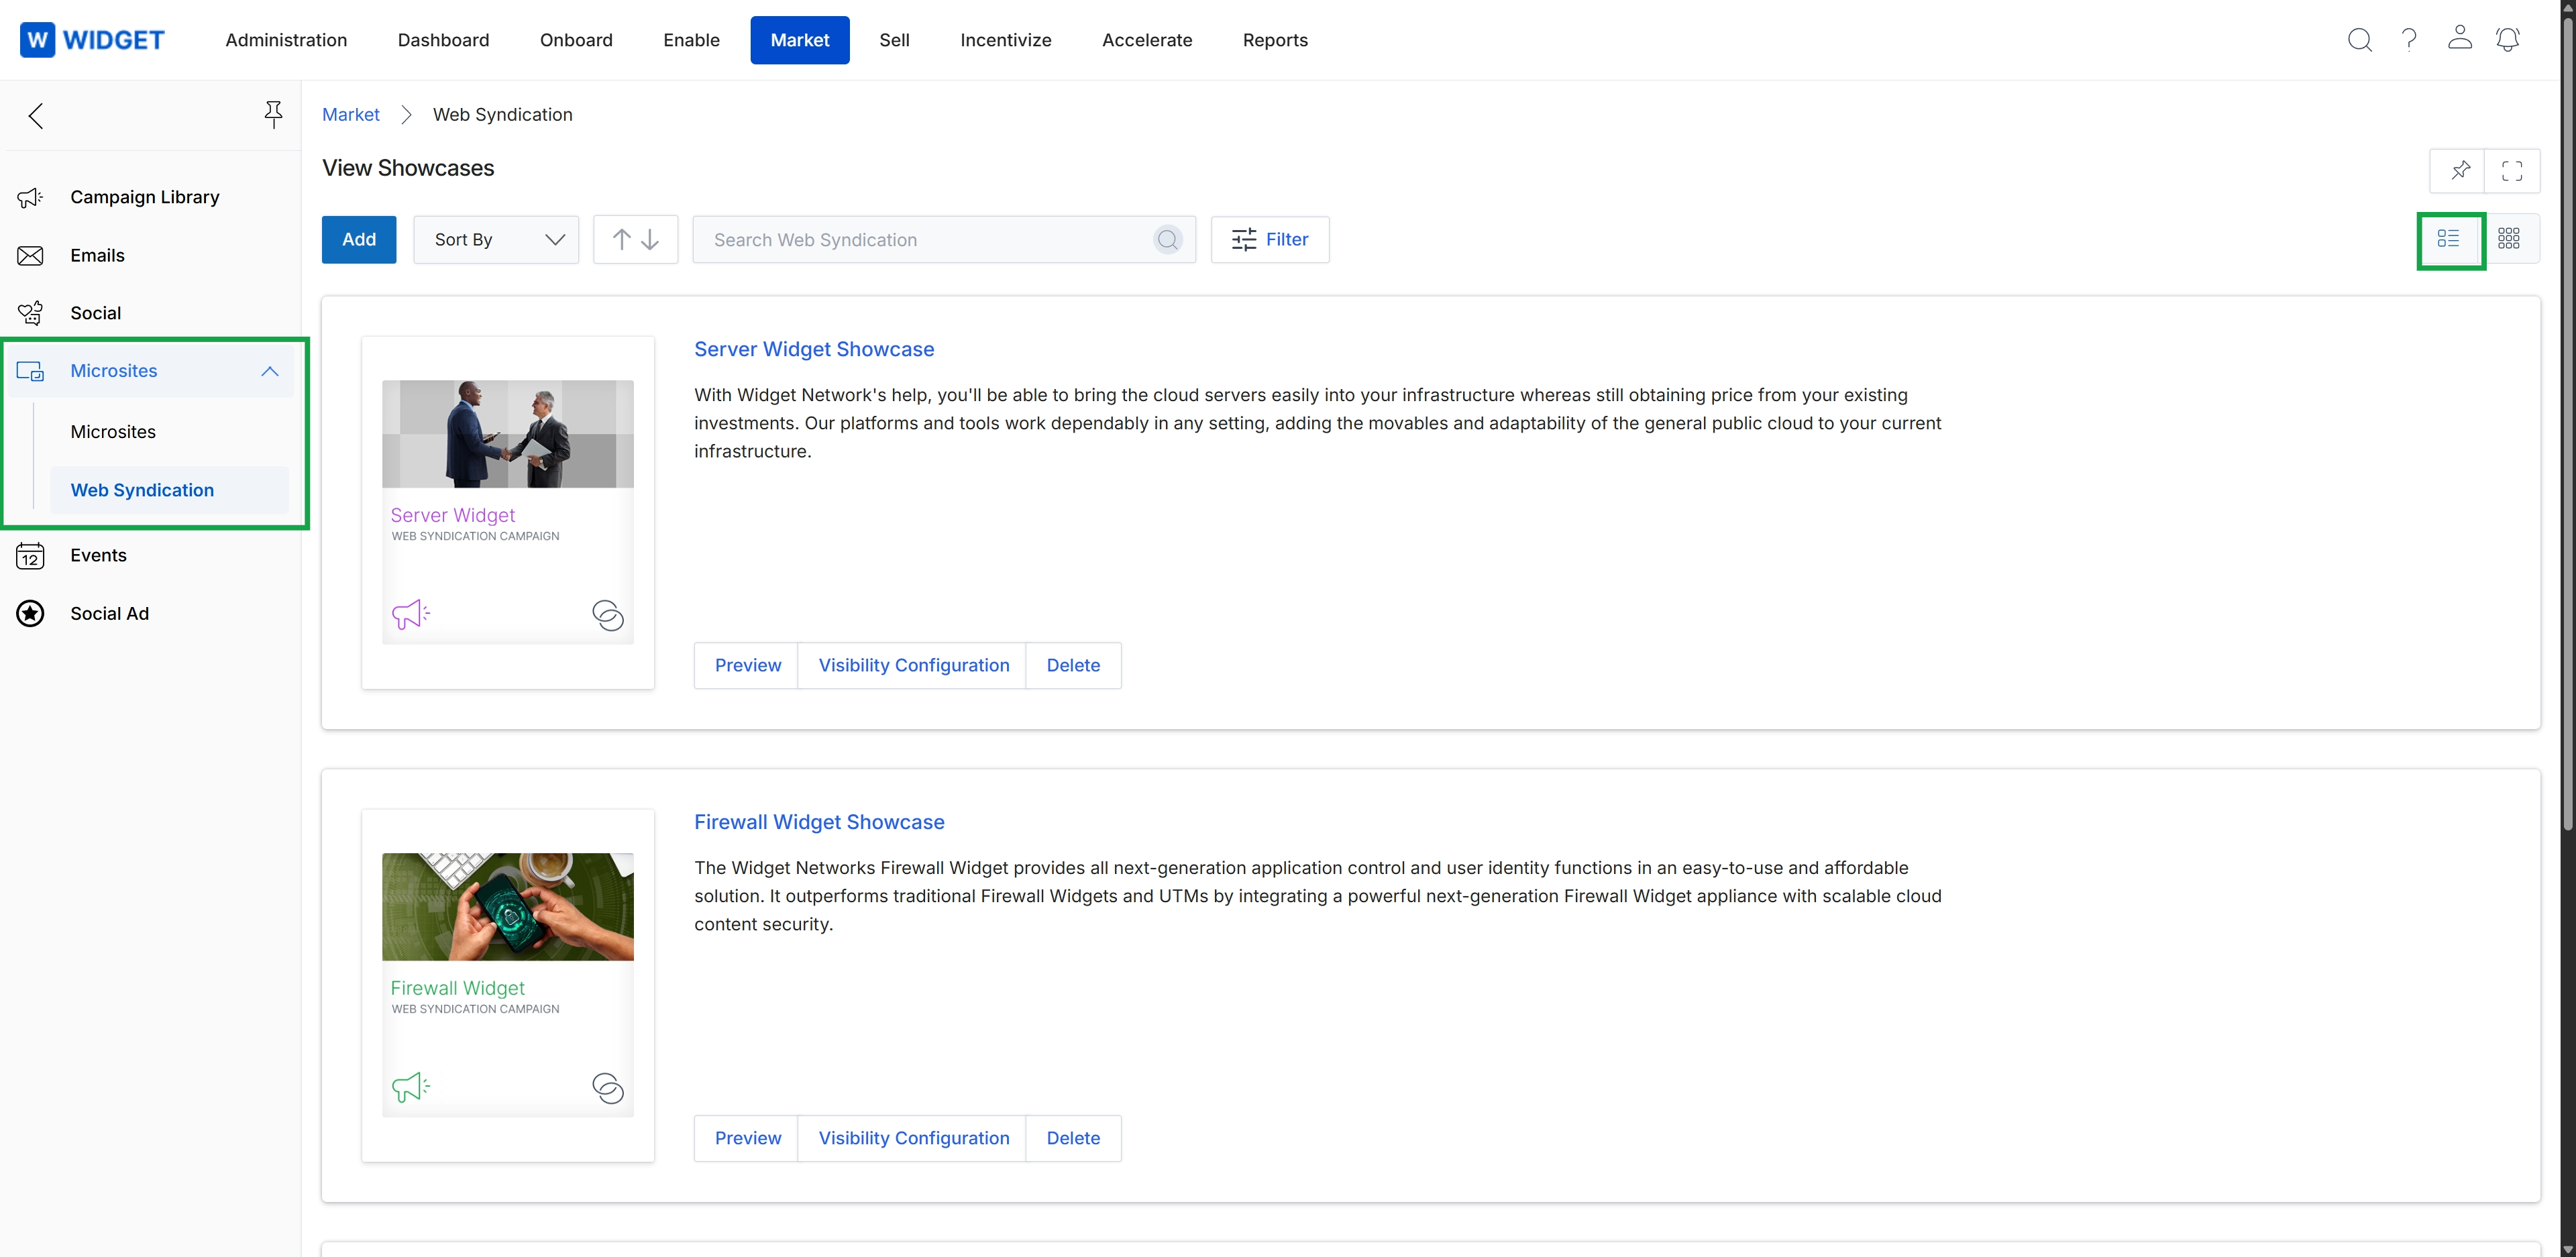Screen dimensions: 2576x1257
Task: Click the Market breadcrumb link
Action: (x=351, y=115)
